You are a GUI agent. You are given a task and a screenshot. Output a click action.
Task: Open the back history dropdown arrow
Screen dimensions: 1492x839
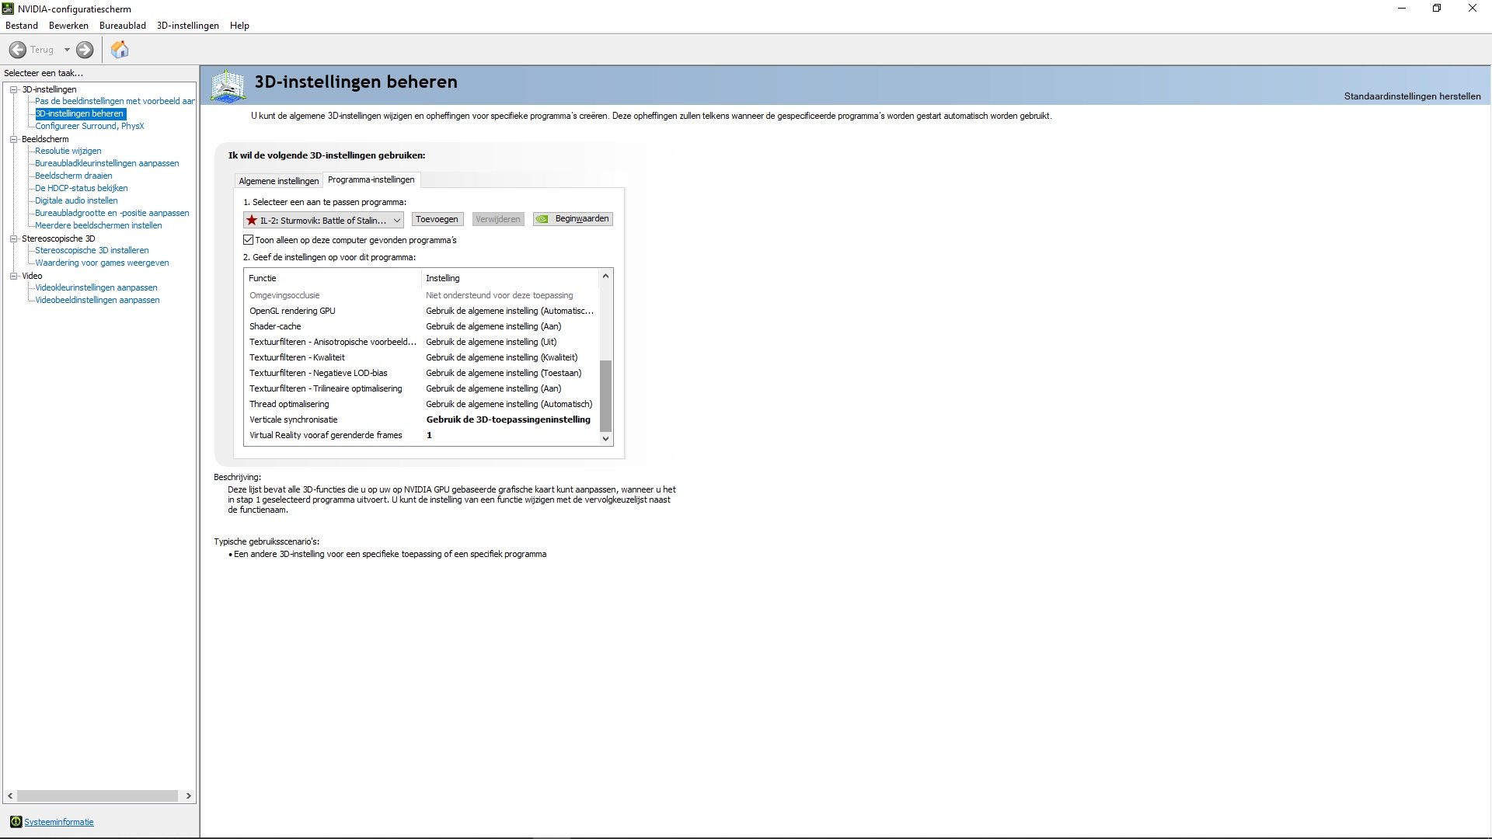(x=67, y=50)
